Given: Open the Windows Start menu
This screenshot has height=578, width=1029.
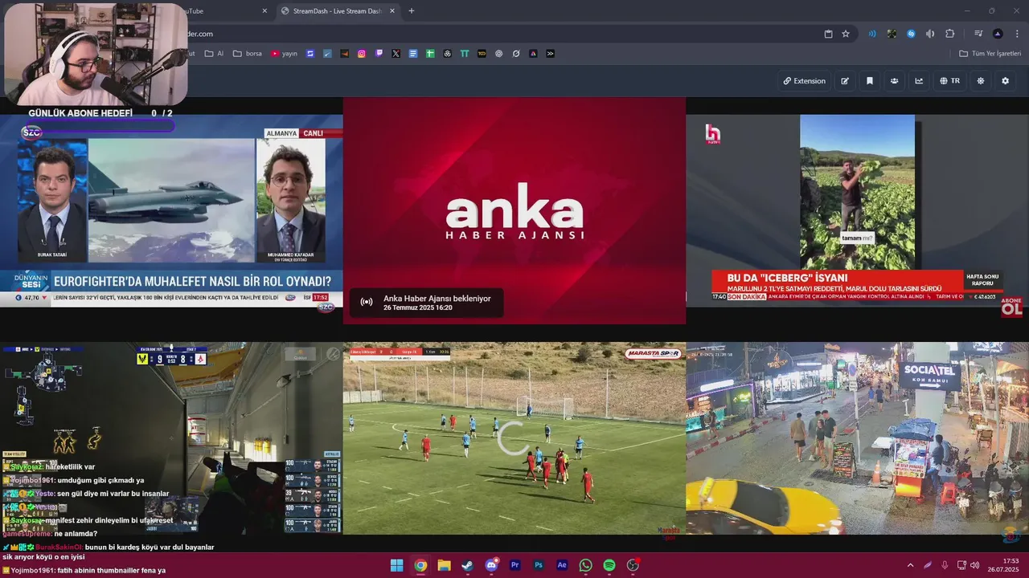Looking at the screenshot, I should (397, 565).
